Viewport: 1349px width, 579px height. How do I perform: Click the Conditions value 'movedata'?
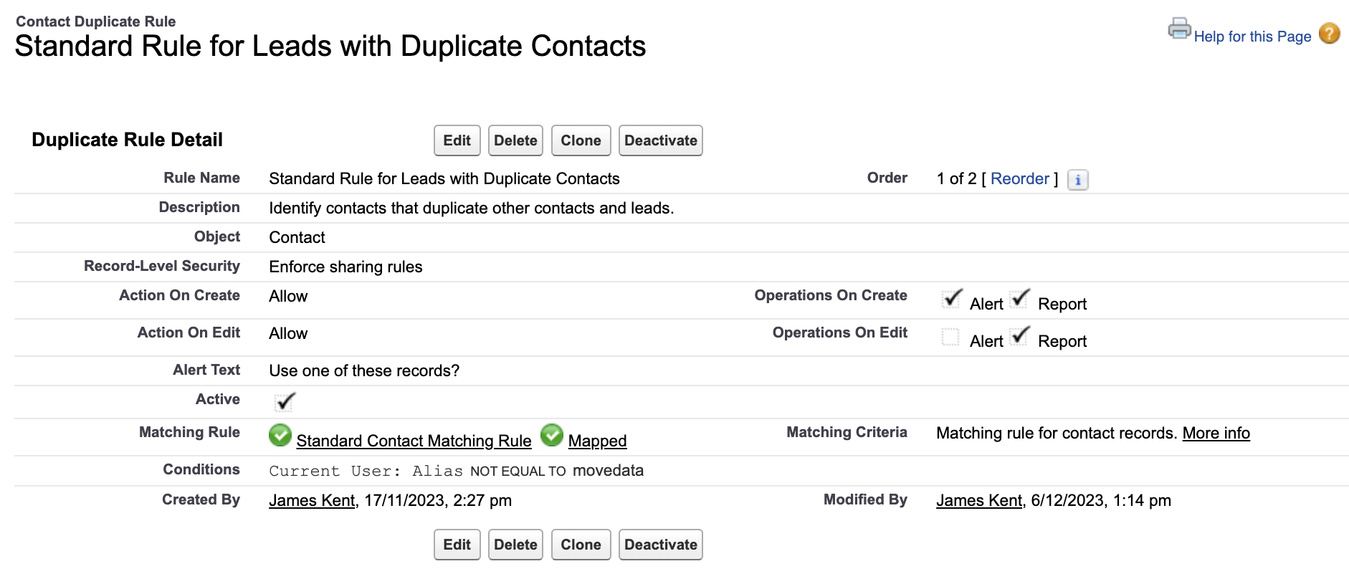pos(608,470)
